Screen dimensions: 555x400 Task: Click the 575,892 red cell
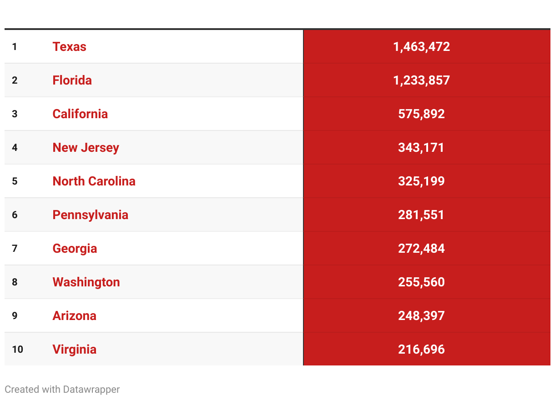[x=427, y=114]
